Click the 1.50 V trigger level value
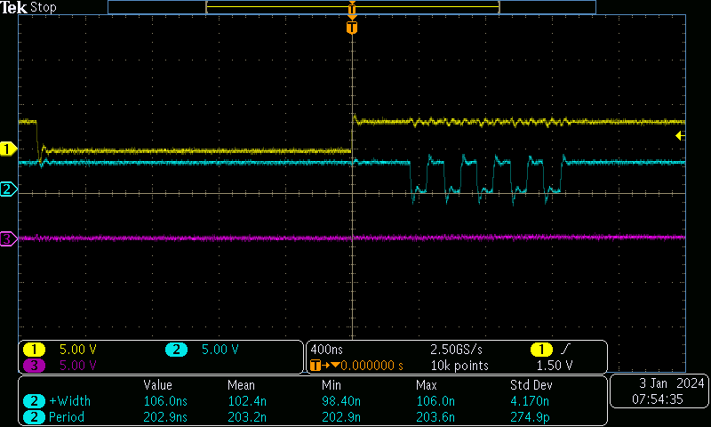The height and width of the screenshot is (427, 711). (x=555, y=366)
